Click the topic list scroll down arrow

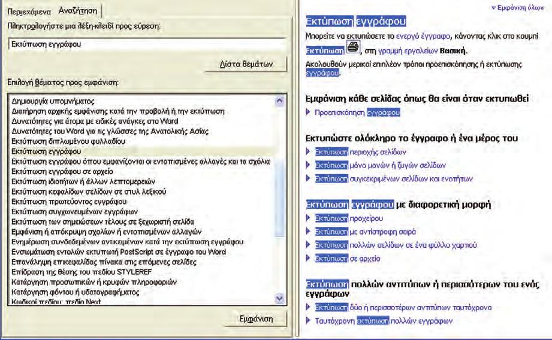tap(279, 298)
